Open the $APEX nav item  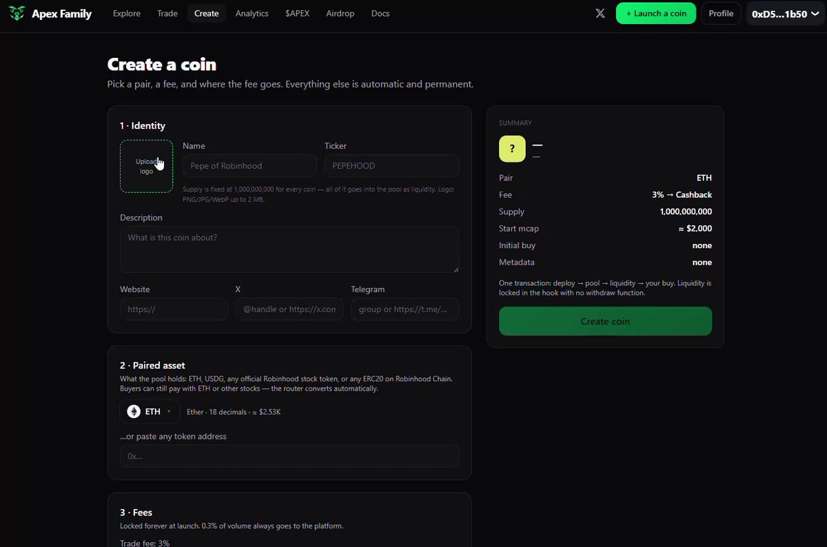tap(298, 13)
